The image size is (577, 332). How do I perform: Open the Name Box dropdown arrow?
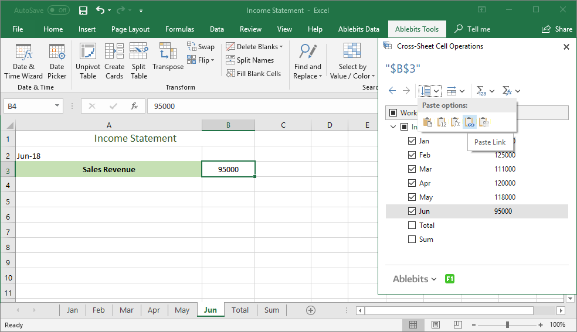(x=57, y=106)
